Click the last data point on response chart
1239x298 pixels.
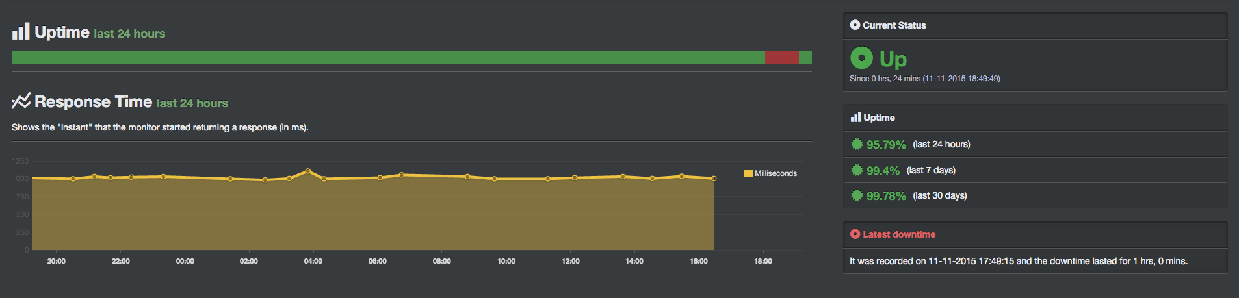pos(714,179)
